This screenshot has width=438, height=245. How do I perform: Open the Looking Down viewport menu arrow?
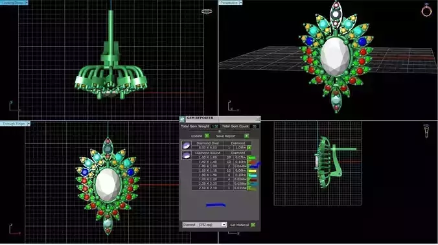tap(27, 3)
